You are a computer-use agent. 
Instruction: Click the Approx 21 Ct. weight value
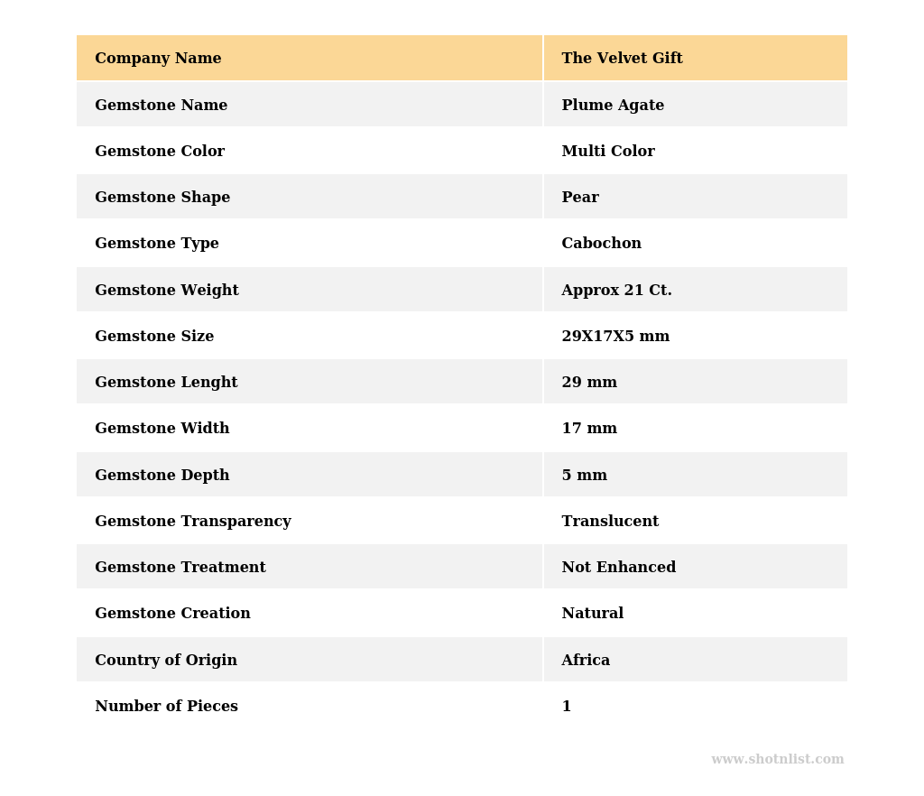tap(616, 291)
